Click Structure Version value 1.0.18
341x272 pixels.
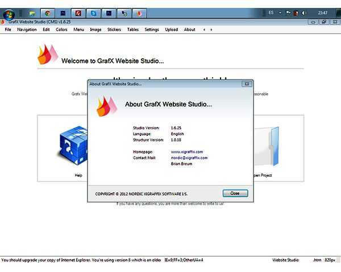click(x=176, y=140)
